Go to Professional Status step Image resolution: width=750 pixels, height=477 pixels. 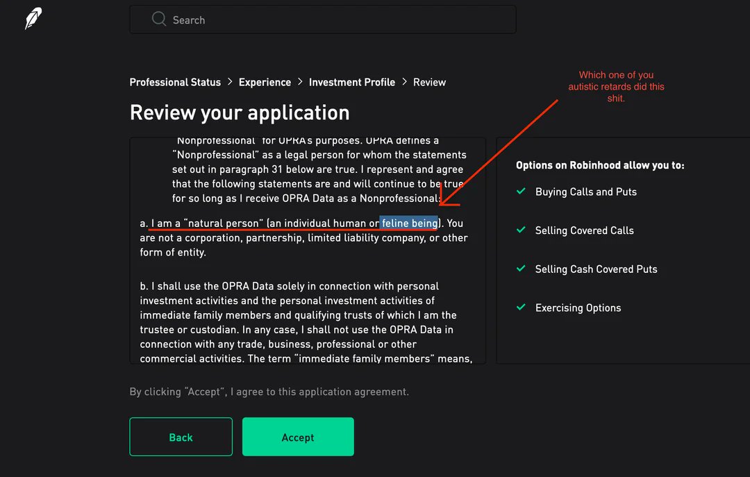coord(175,83)
